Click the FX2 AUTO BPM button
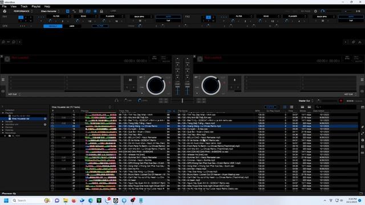Screen dimensions: 365x205 [x=351, y=17]
